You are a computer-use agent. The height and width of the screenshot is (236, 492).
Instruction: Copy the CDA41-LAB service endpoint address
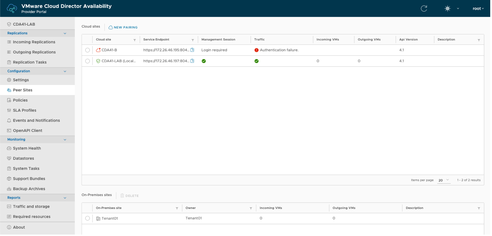[192, 61]
